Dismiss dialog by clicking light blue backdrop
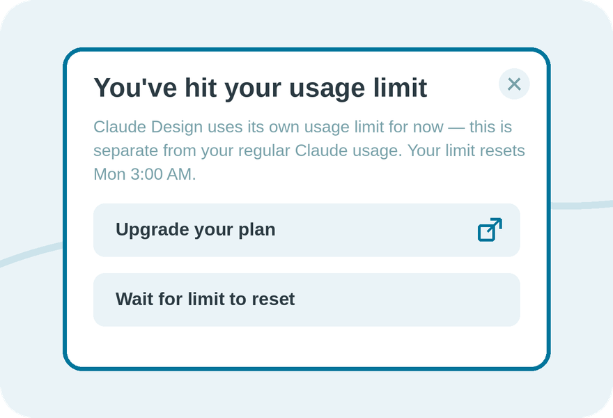Image resolution: width=613 pixels, height=418 pixels. click(x=306, y=393)
